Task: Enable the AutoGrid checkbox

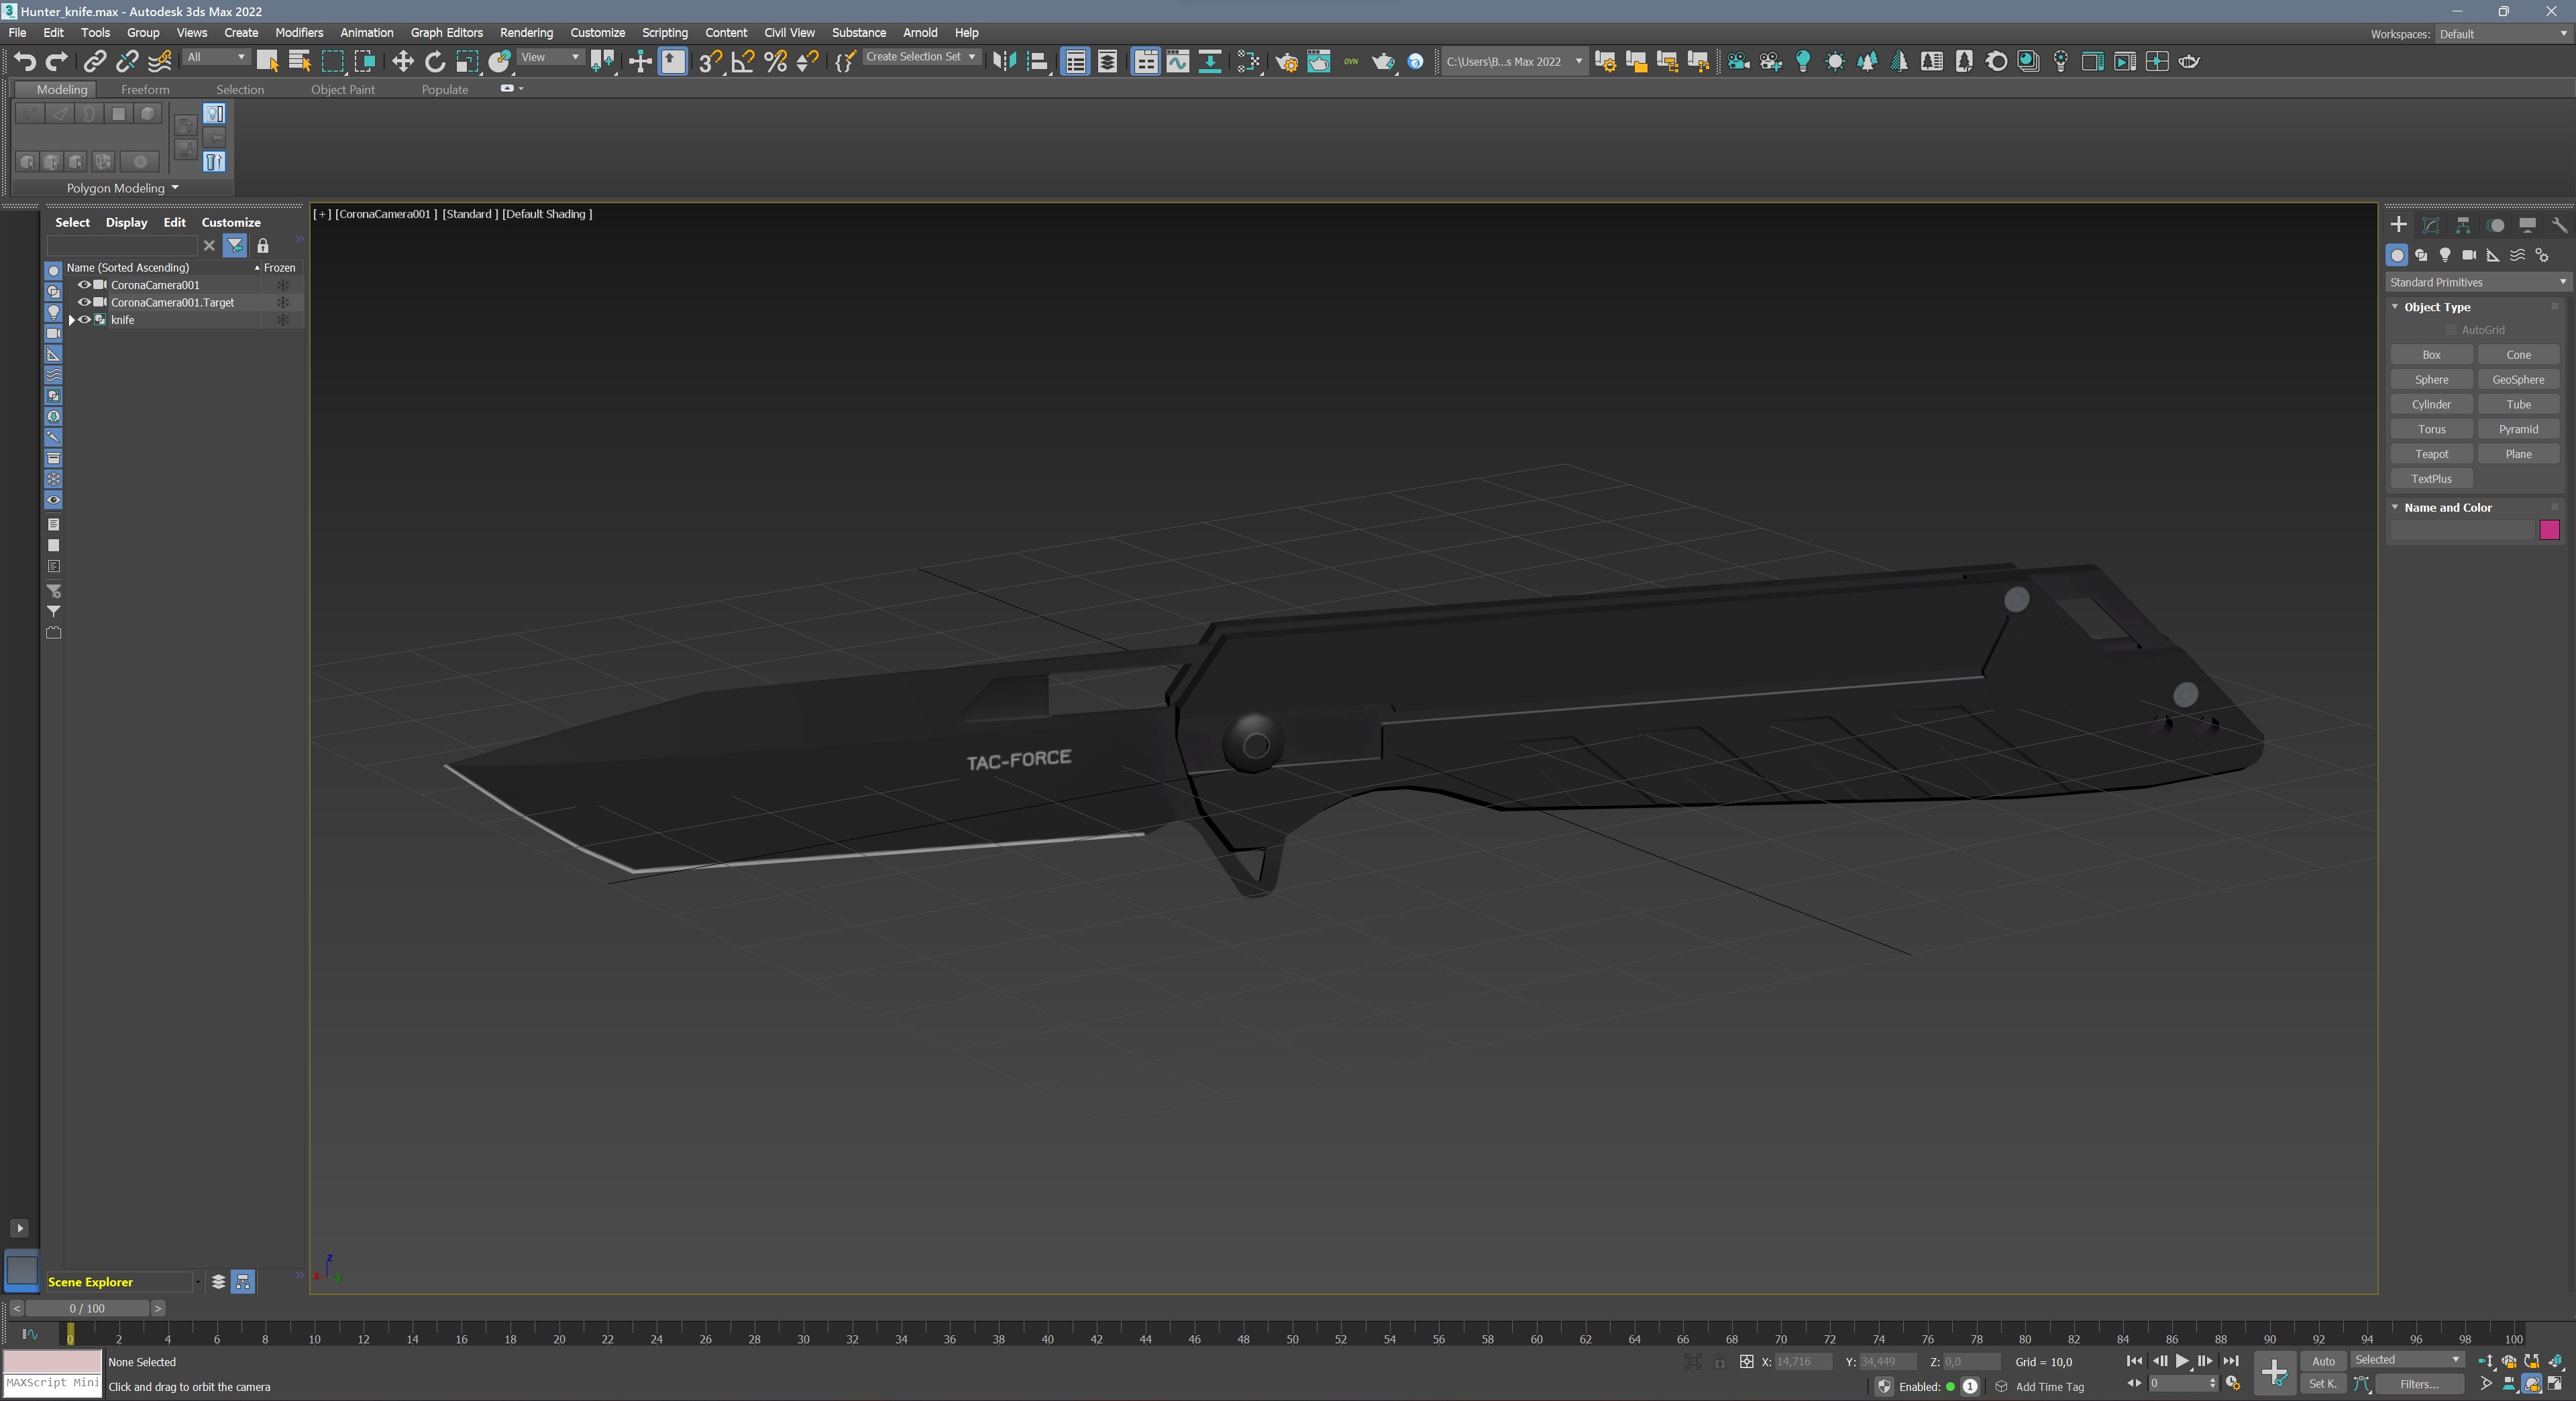Action: click(x=2451, y=330)
